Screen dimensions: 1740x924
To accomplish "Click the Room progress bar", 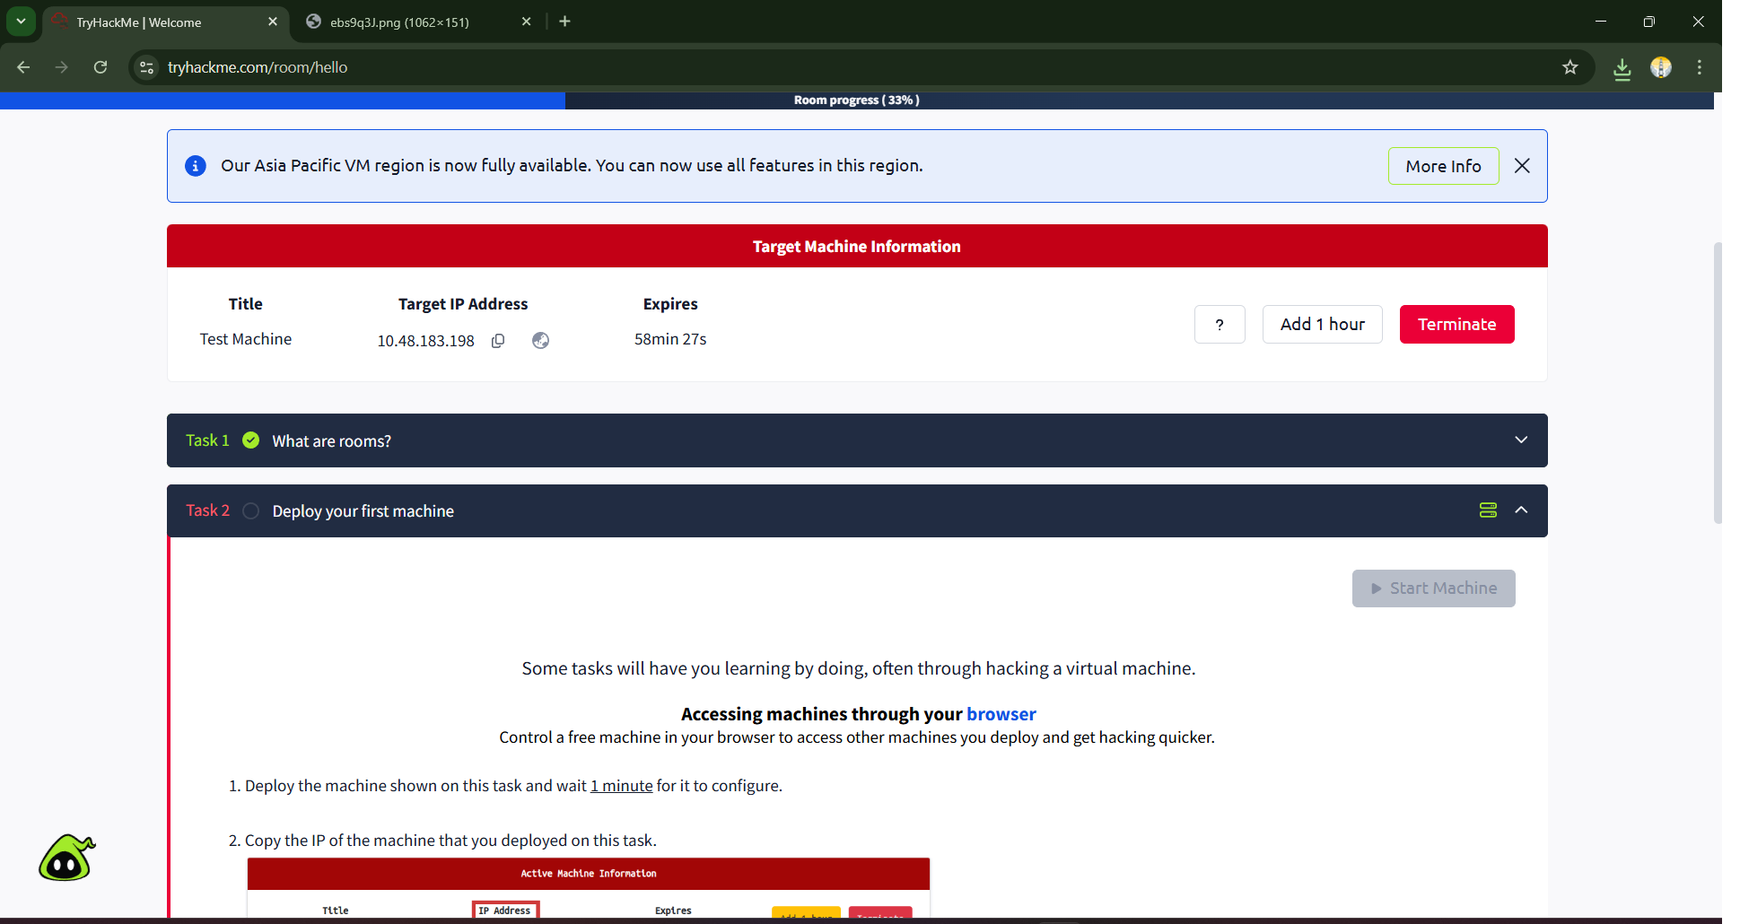I will click(x=856, y=100).
